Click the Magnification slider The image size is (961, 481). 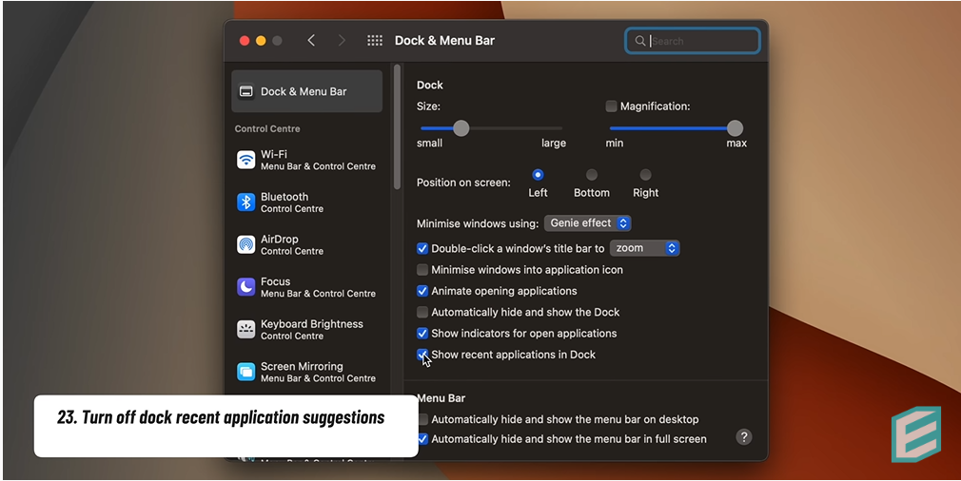click(x=677, y=128)
